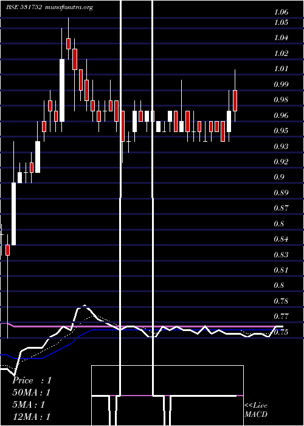Click the highest red candle near 1.04

(68, 44)
